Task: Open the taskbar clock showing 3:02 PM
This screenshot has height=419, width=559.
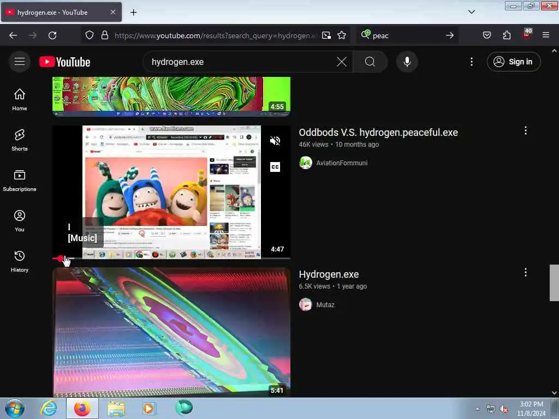Action: tap(531, 409)
